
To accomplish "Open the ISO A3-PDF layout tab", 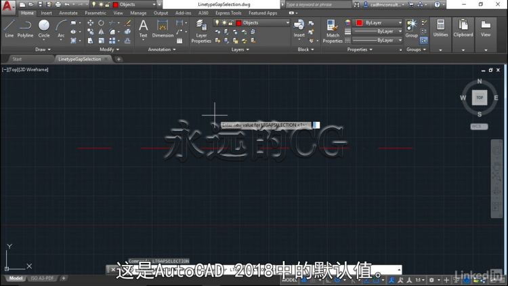I will (x=42, y=279).
